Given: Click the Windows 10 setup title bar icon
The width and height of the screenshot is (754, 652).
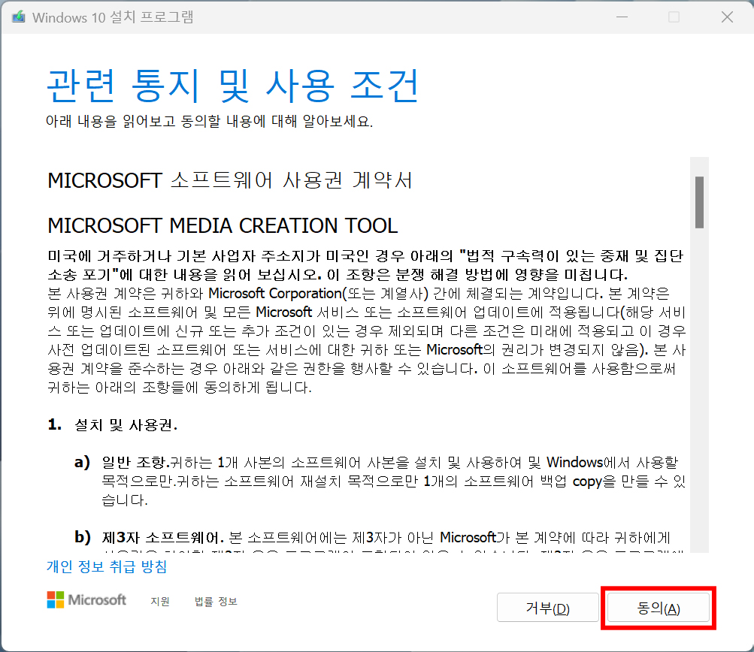Looking at the screenshot, I should click(x=18, y=17).
